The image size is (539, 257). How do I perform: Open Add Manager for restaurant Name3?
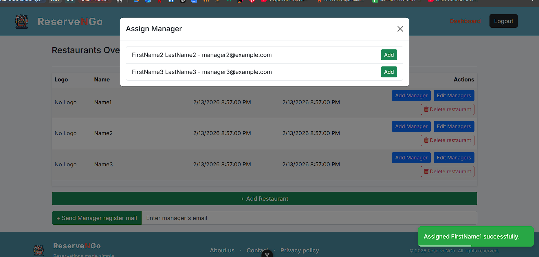[x=411, y=158]
